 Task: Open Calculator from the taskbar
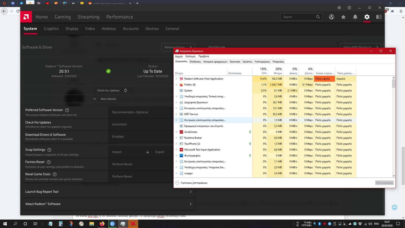pyautogui.click(x=60, y=224)
